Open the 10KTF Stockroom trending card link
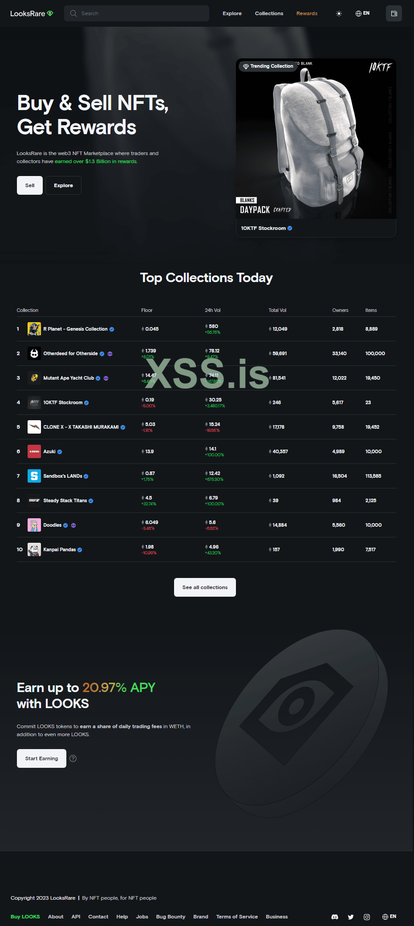This screenshot has width=414, height=926. click(266, 228)
